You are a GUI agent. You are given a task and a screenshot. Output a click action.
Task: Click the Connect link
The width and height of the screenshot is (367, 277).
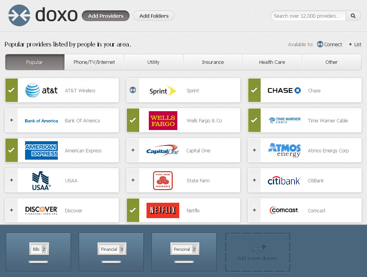coord(333,44)
